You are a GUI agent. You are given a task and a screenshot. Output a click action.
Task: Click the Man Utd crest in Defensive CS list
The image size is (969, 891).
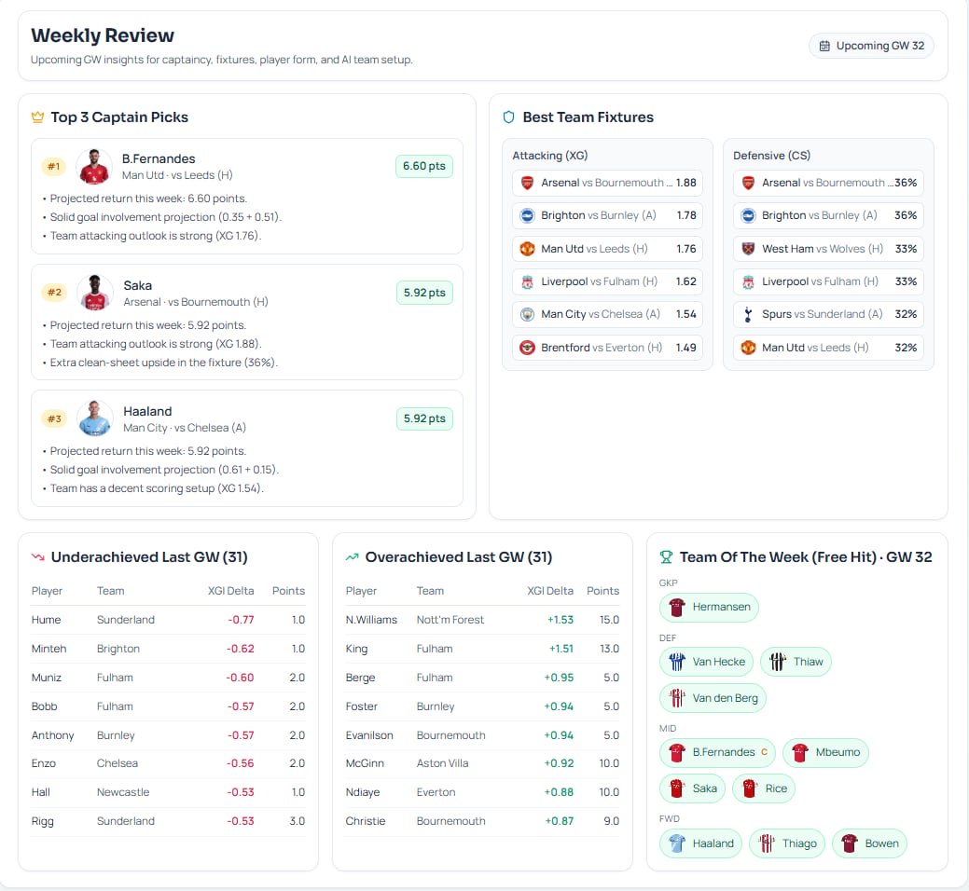pyautogui.click(x=748, y=348)
